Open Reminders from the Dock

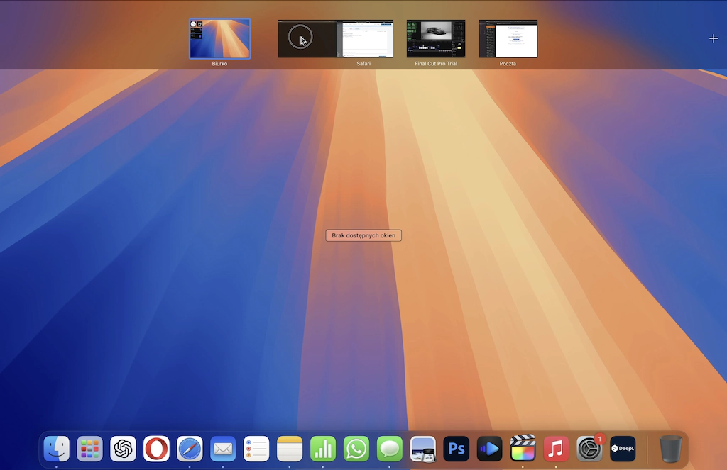click(x=256, y=449)
